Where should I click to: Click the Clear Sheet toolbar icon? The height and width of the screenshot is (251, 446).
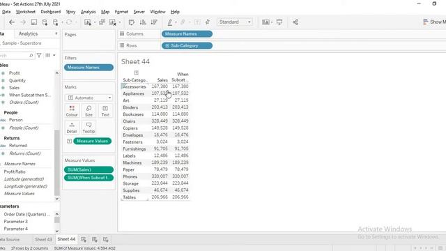tap(113, 22)
